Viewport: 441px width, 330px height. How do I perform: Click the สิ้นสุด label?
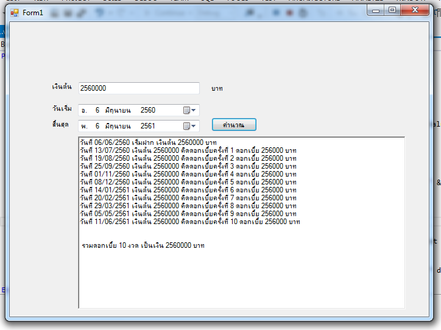(60, 124)
